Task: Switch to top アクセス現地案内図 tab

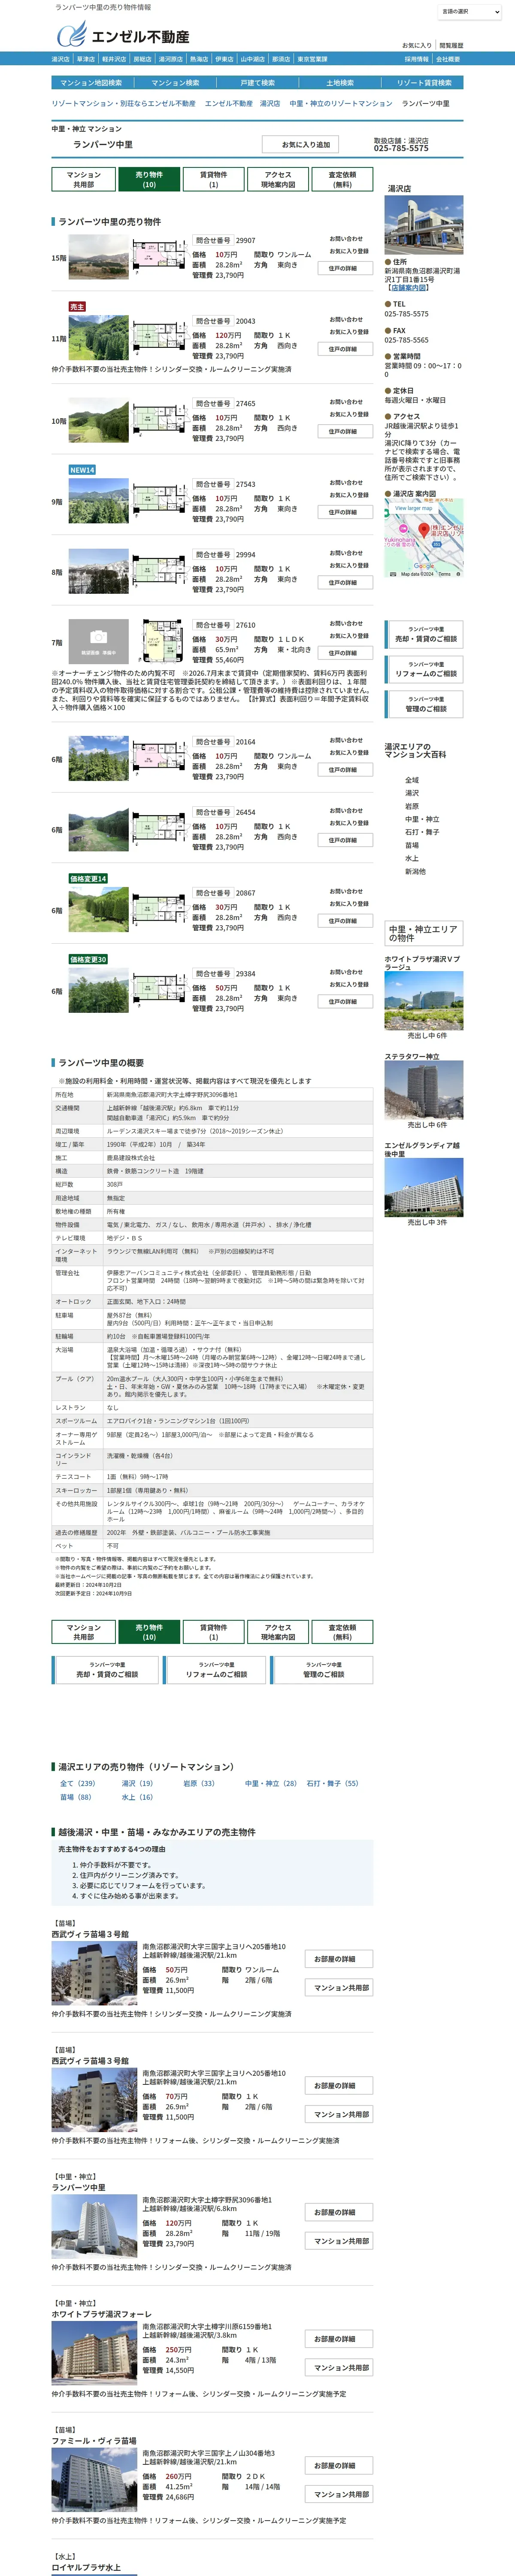Action: [278, 179]
